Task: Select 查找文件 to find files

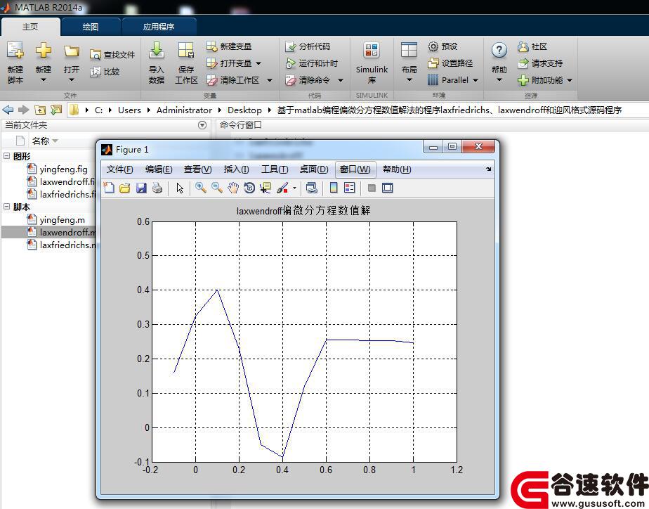Action: (112, 55)
